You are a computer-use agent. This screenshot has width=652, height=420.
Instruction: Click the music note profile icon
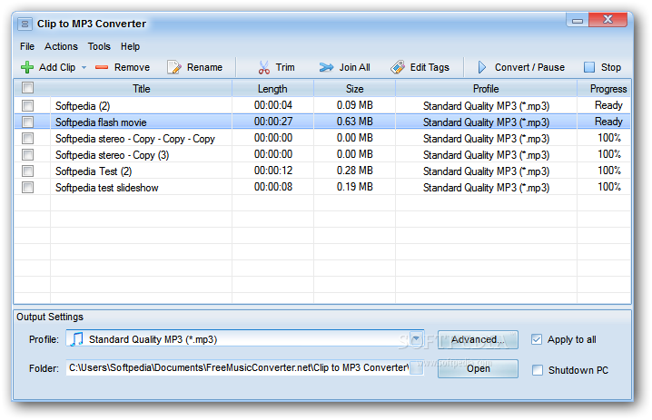[x=77, y=339]
